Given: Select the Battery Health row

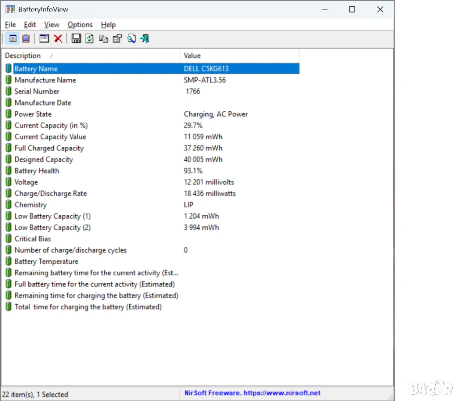Looking at the screenshot, I should click(x=37, y=171).
